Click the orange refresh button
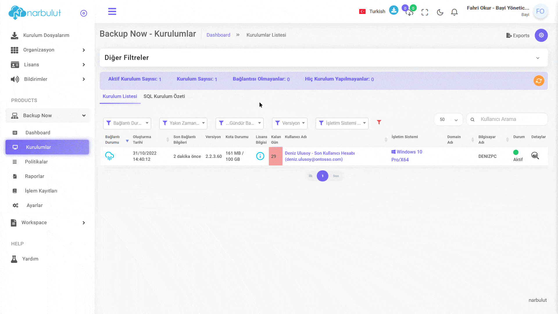Viewport: 558px width, 314px height. 539,81
